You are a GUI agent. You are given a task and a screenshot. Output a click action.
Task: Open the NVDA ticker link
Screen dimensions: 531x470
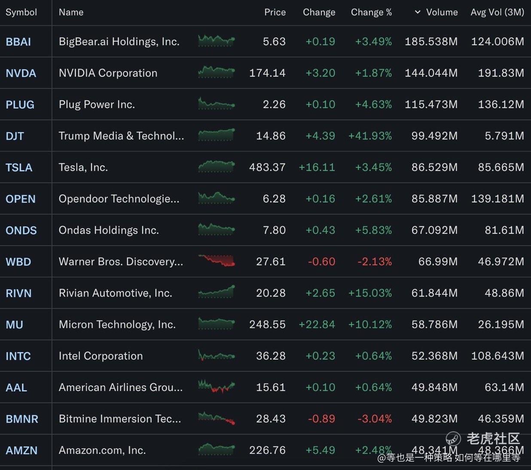pyautogui.click(x=21, y=73)
